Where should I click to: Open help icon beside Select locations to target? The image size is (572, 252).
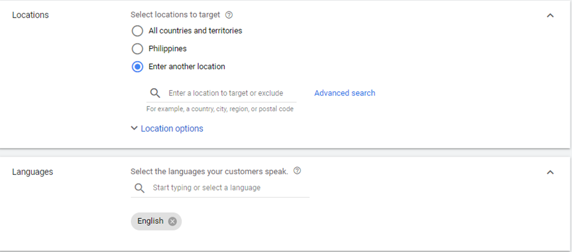pyautogui.click(x=229, y=15)
